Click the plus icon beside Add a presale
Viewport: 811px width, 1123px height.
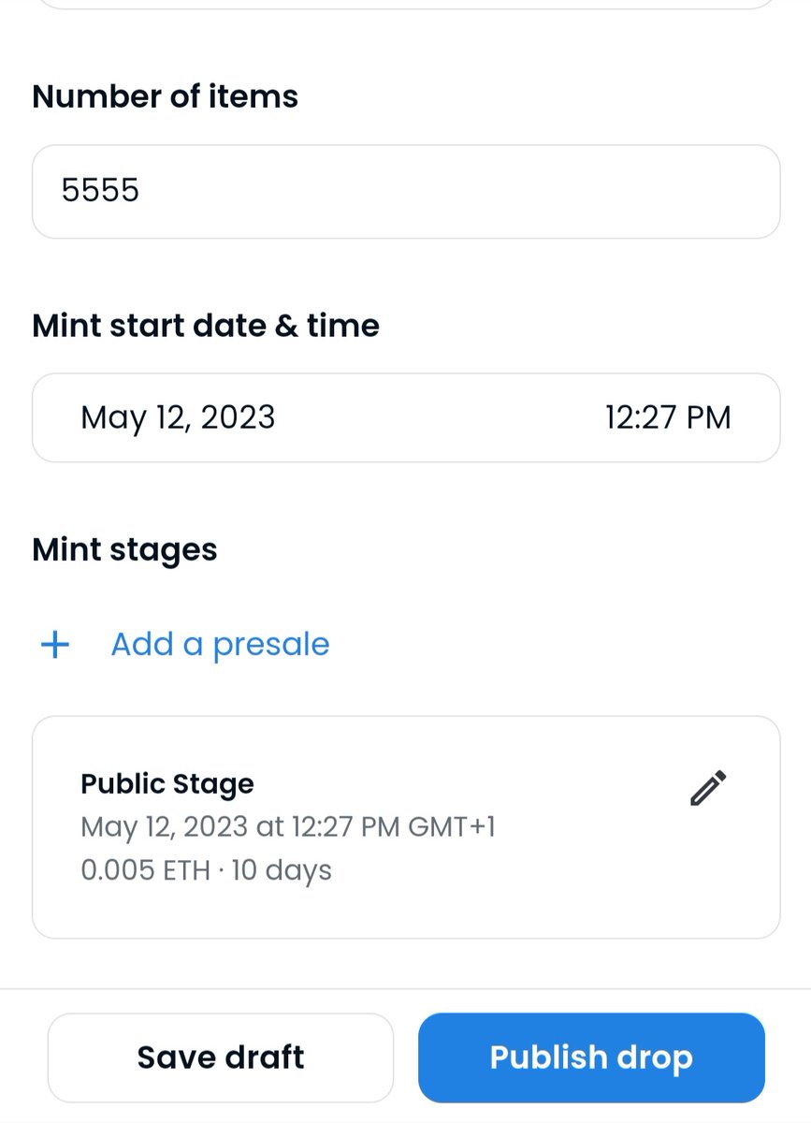tap(55, 645)
